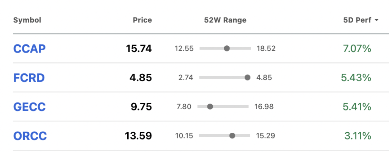Image resolution: width=389 pixels, height=152 pixels.
Task: Select ORCC price 13.59
Action: coord(138,136)
